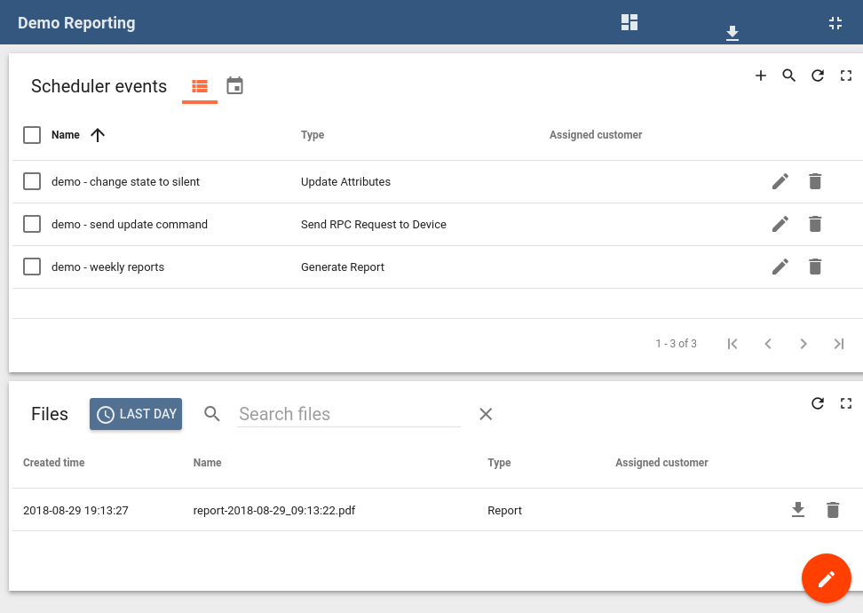
Task: Sort scheduler events by Name column
Action: pos(66,135)
